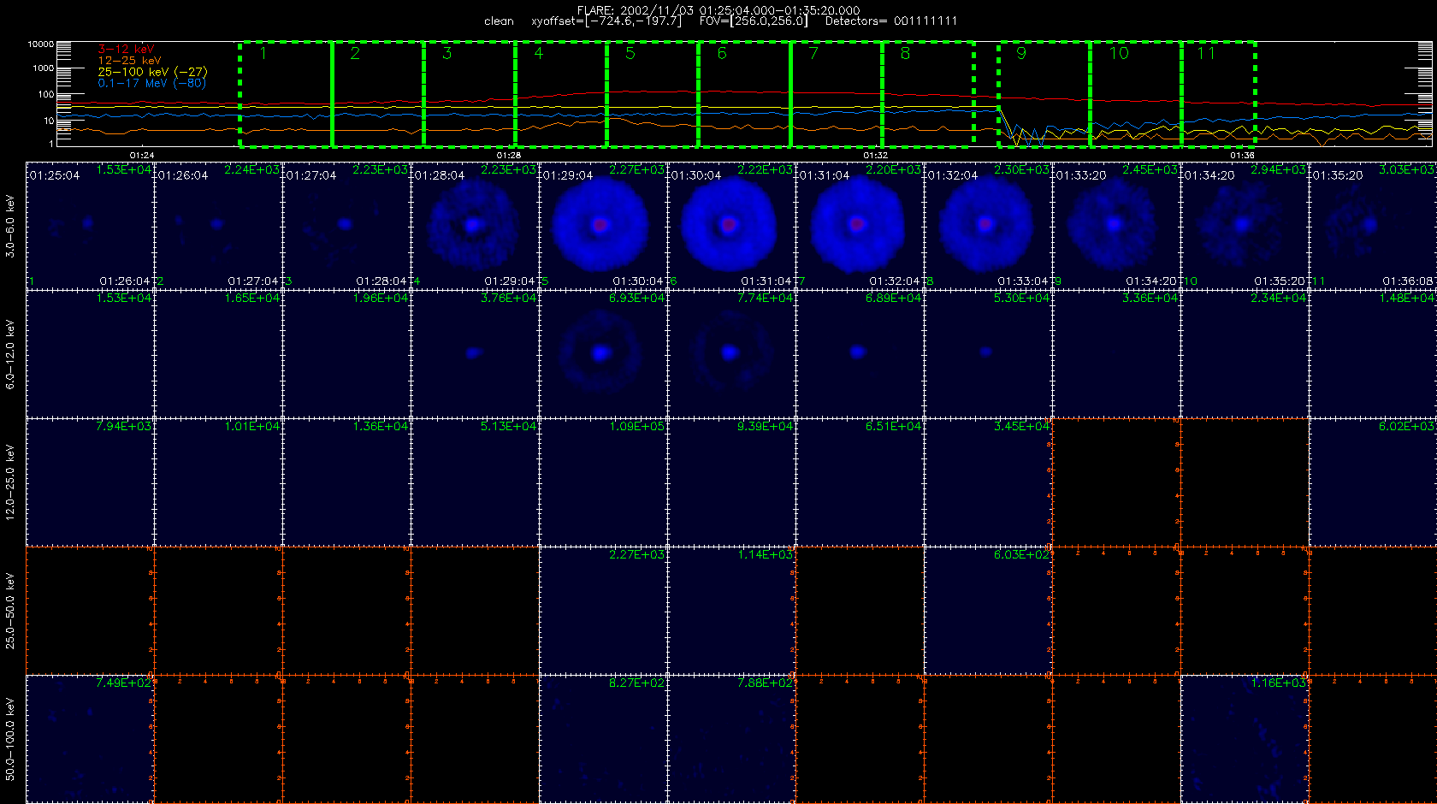The height and width of the screenshot is (804, 1437).
Task: Click the 6.02E+03 peak value
Action: pyautogui.click(x=1407, y=426)
